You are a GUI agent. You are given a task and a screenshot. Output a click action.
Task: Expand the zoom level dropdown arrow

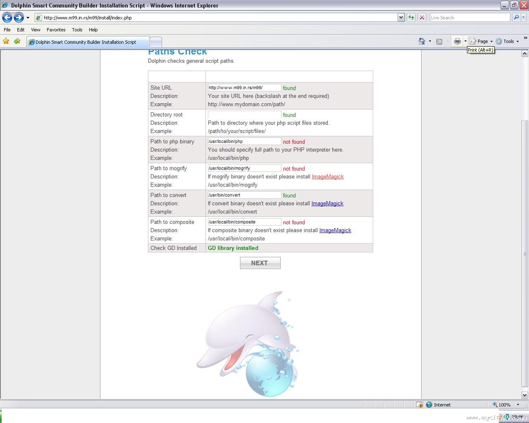click(x=518, y=405)
